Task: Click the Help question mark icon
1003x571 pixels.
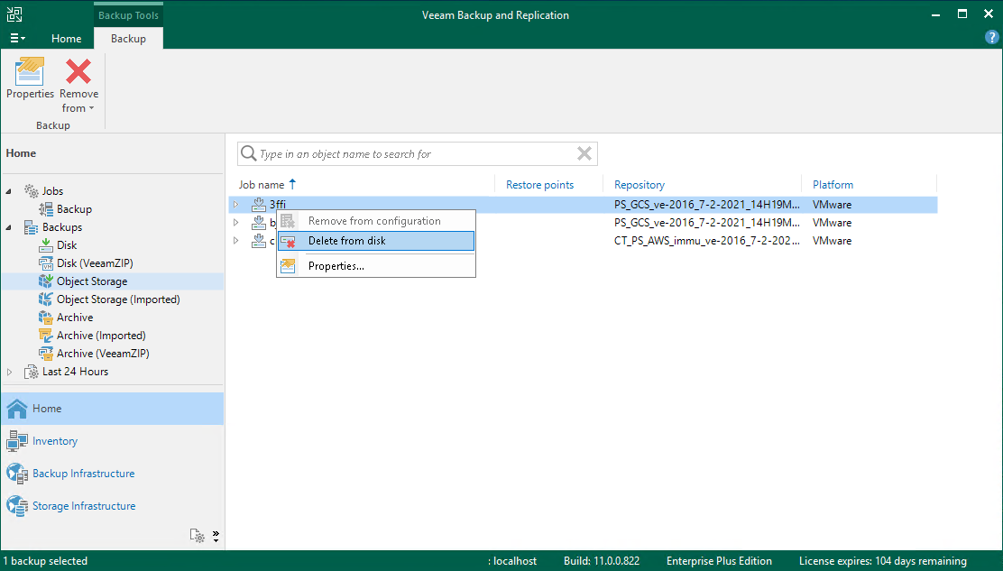Action: (991, 37)
